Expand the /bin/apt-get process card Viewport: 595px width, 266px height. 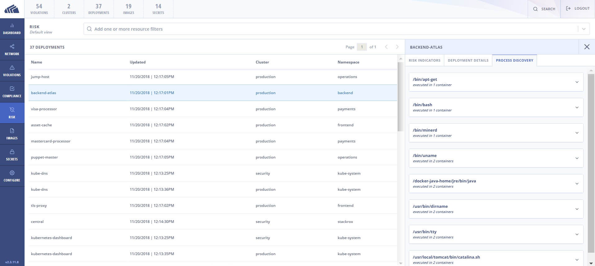[x=496, y=82]
